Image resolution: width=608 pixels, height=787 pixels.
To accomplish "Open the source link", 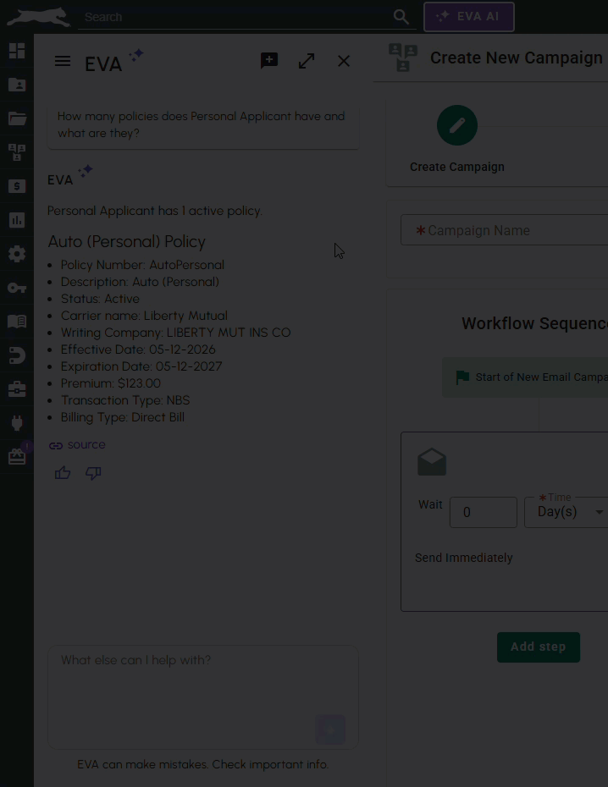I will click(x=77, y=444).
